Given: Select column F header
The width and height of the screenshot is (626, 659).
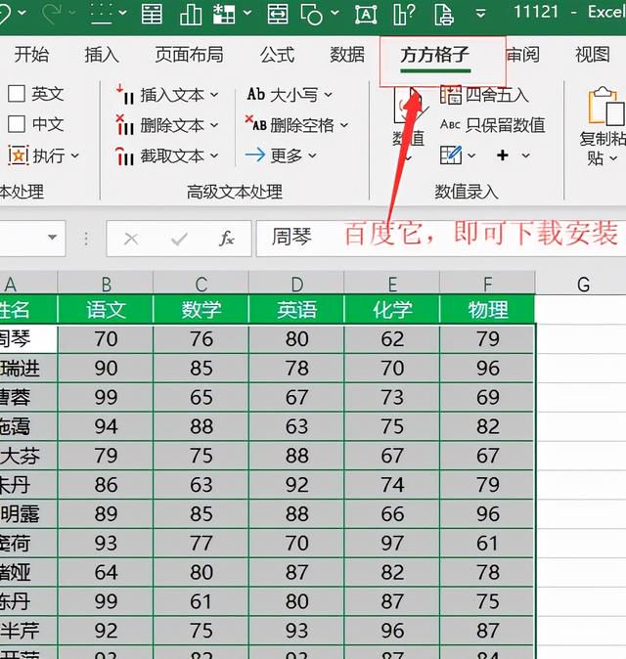Looking at the screenshot, I should pos(487,284).
